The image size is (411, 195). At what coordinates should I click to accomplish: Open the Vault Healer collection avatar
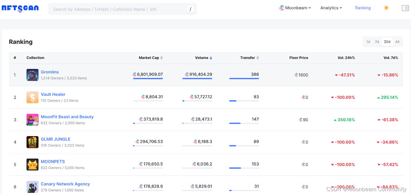coord(32,97)
